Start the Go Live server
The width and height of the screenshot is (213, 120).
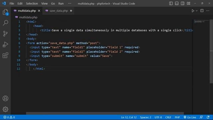(190, 117)
